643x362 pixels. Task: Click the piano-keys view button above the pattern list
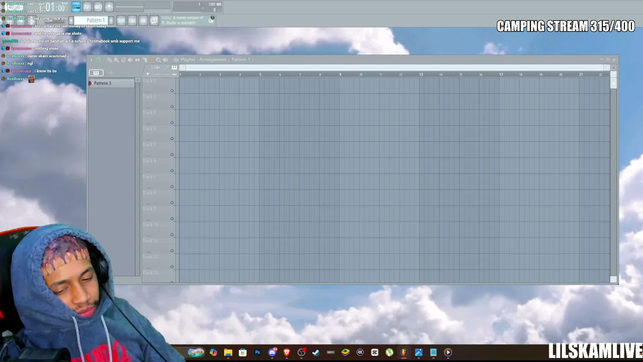coord(96,73)
